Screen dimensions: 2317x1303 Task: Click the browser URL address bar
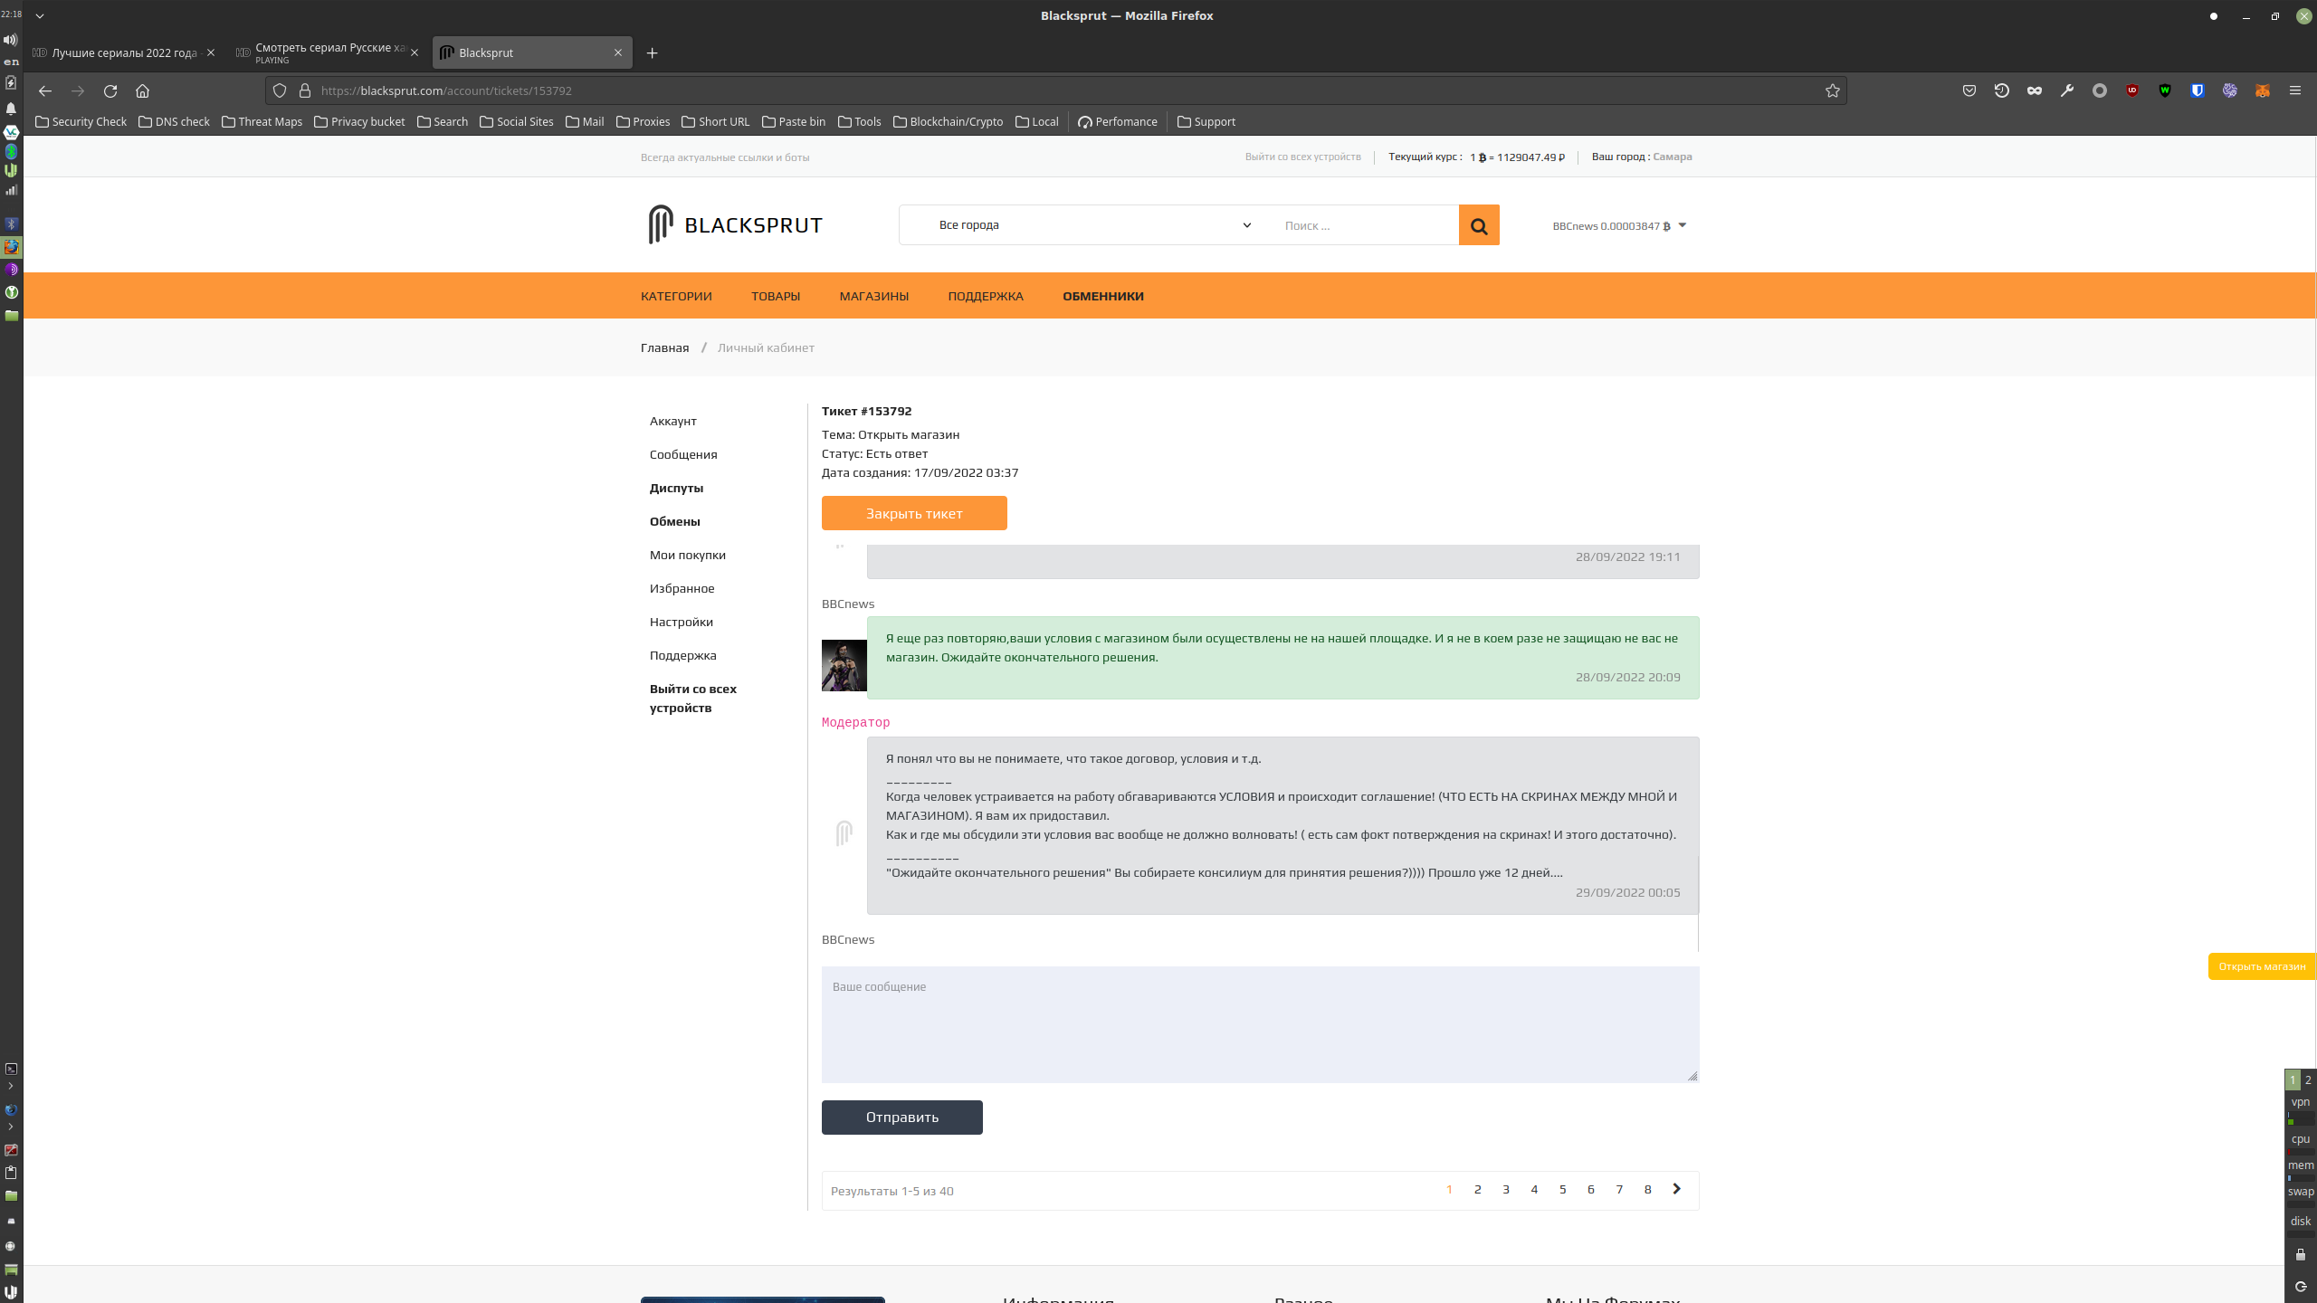[1054, 90]
